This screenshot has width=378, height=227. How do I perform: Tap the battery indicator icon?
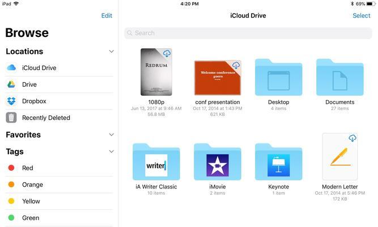click(x=371, y=4)
